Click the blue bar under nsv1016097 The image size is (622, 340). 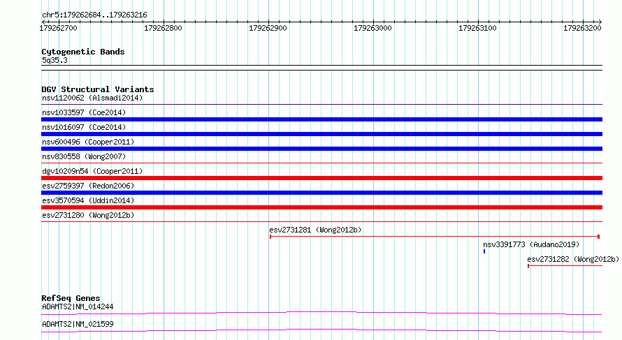tap(321, 134)
